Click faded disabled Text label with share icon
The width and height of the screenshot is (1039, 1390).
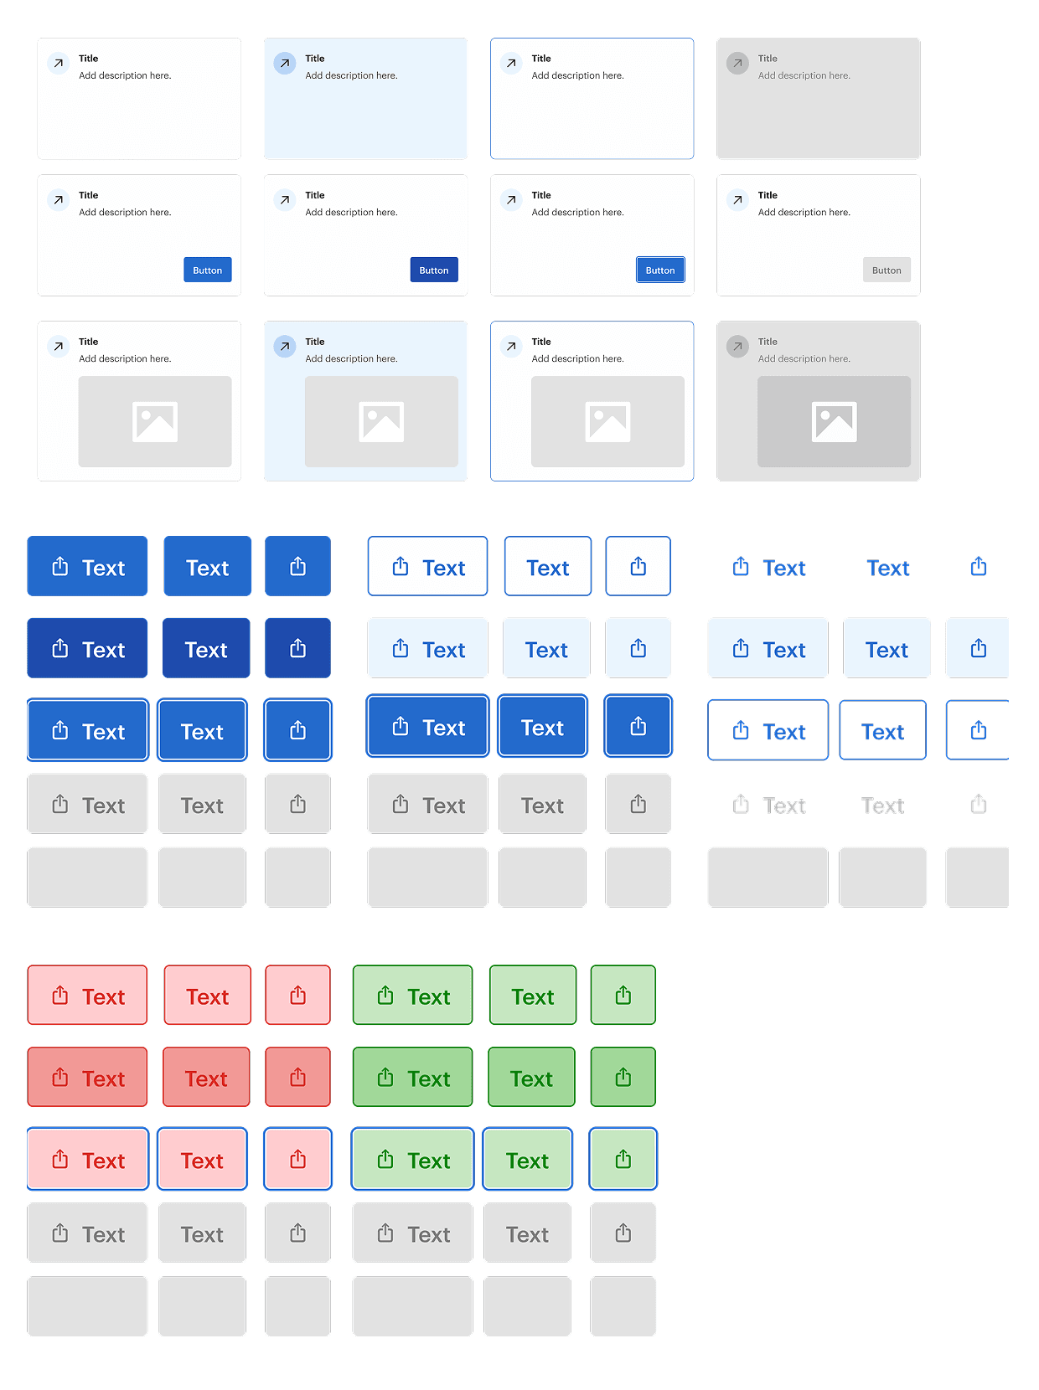pos(768,806)
